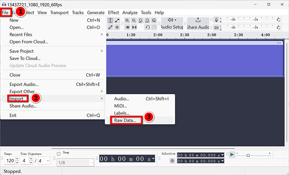Screen dimensions: 289x175
Task: Open the Audio Setup button
Action: (172, 24)
